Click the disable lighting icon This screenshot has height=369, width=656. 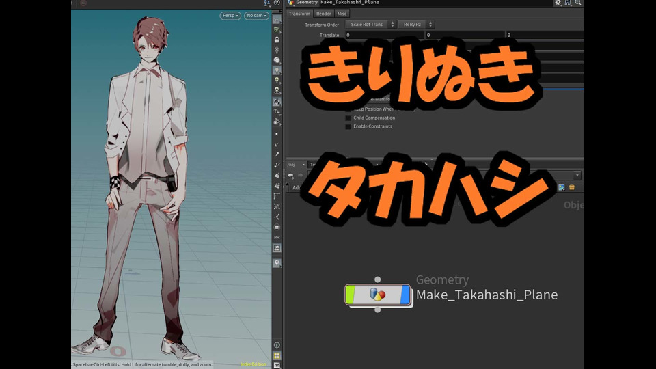pyautogui.click(x=277, y=50)
